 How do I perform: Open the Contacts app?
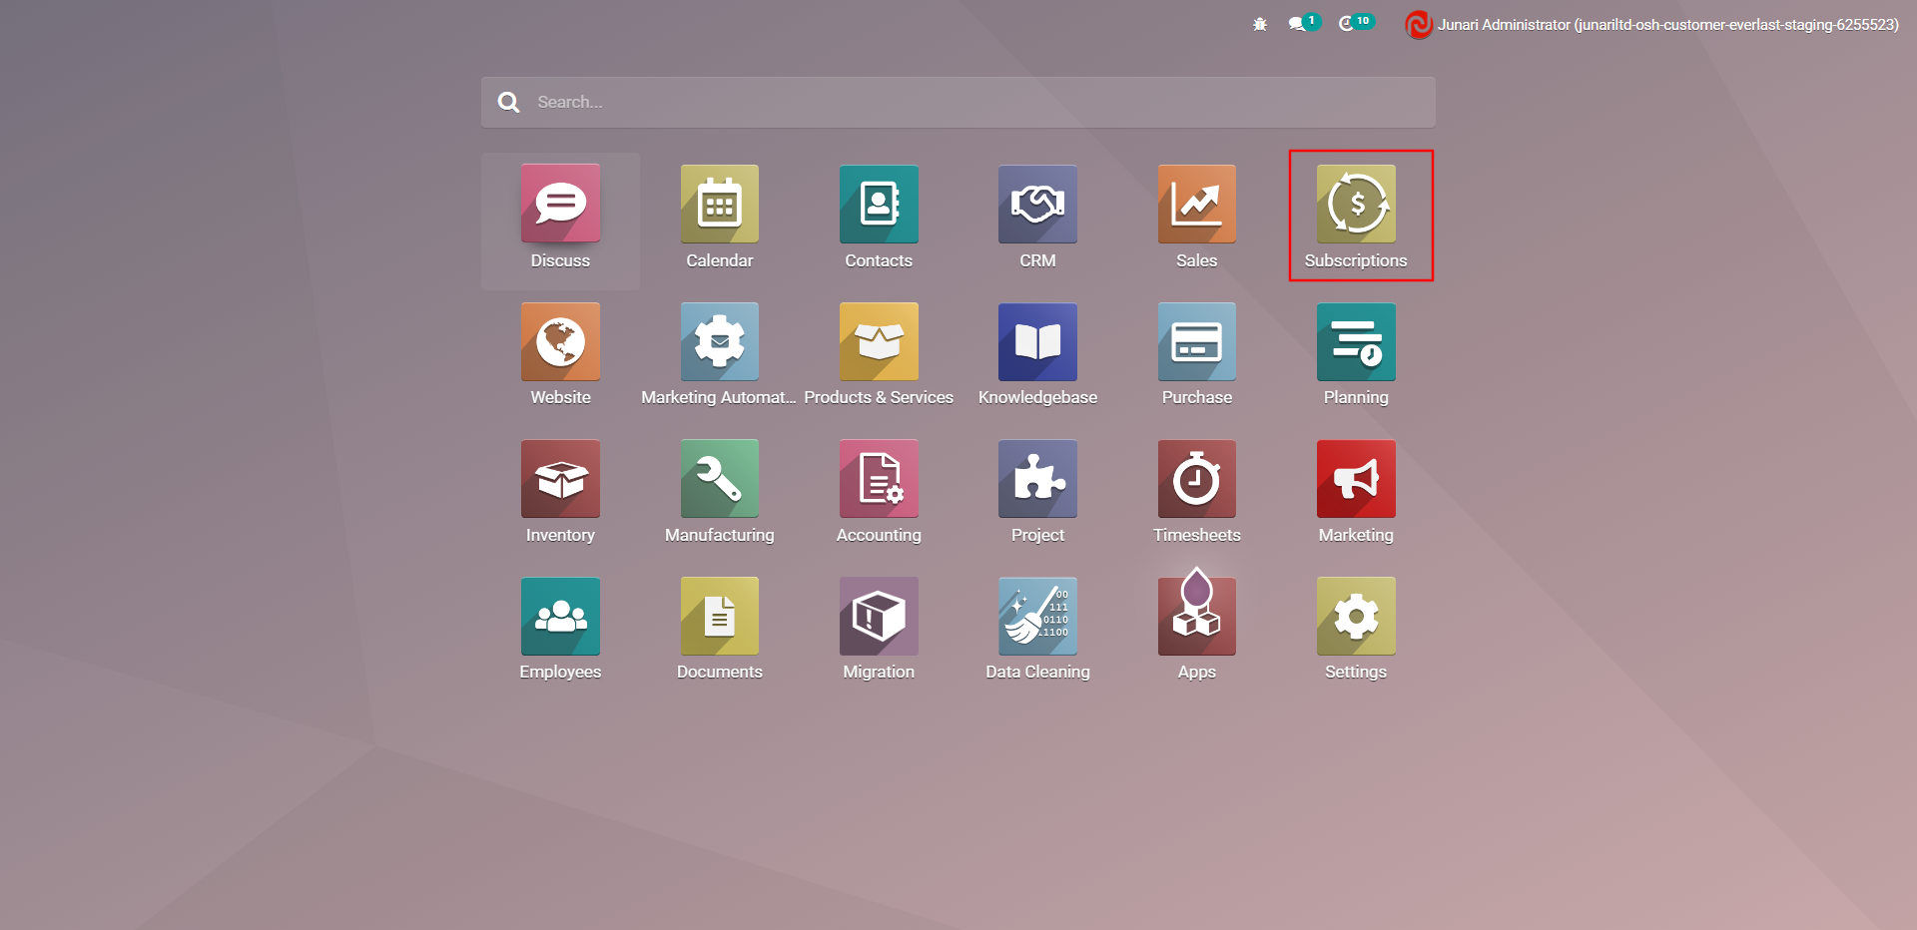click(879, 205)
